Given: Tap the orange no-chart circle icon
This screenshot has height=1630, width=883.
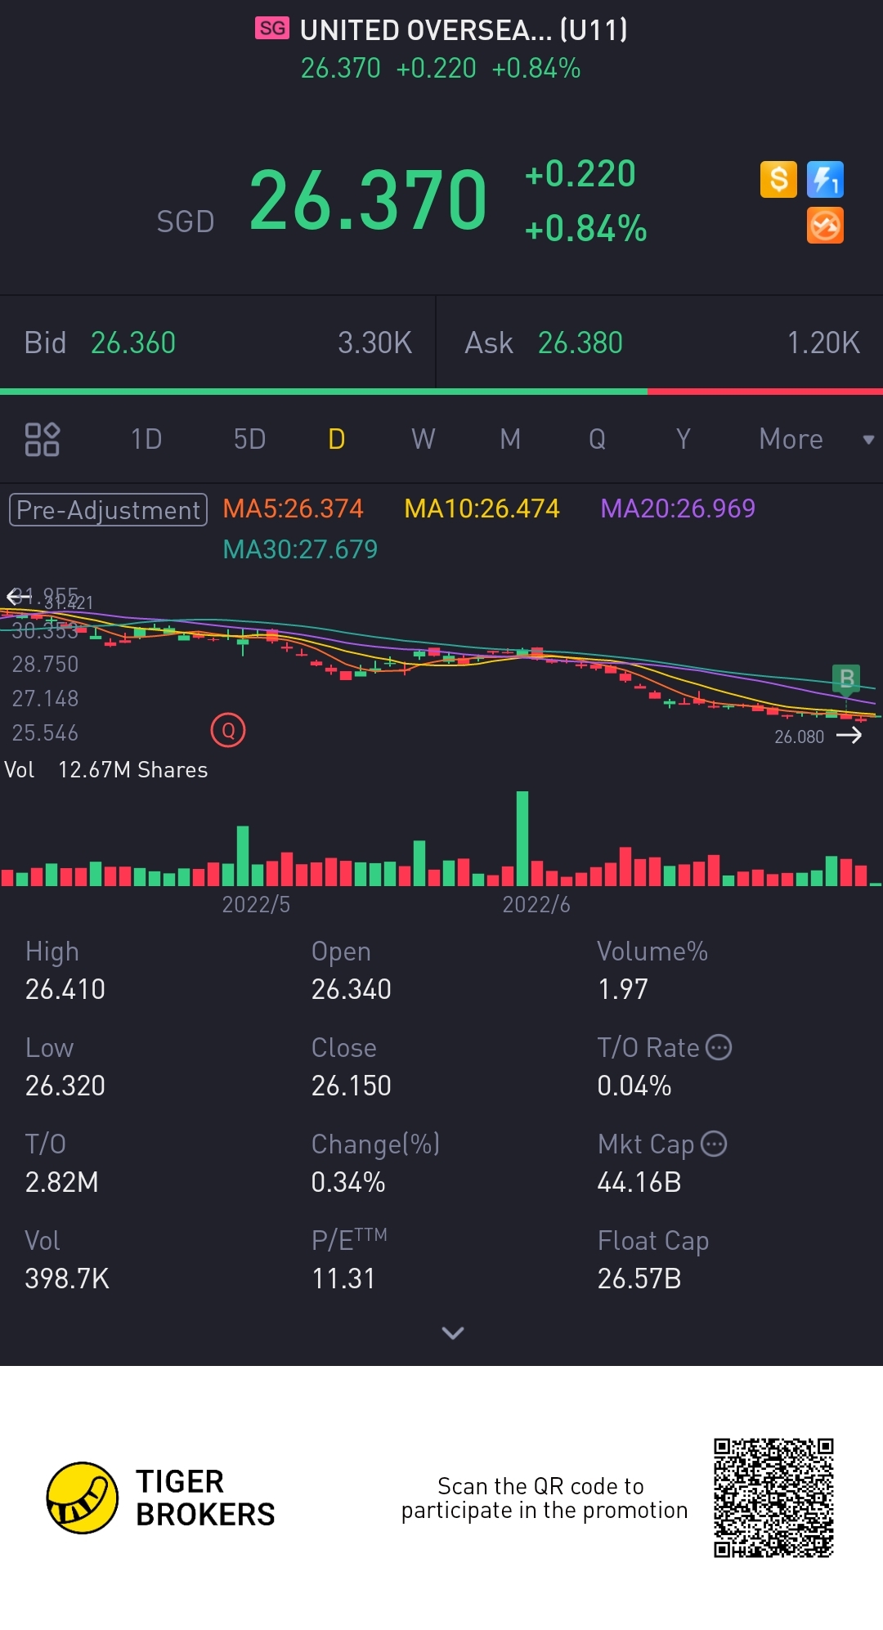Looking at the screenshot, I should [x=825, y=226].
